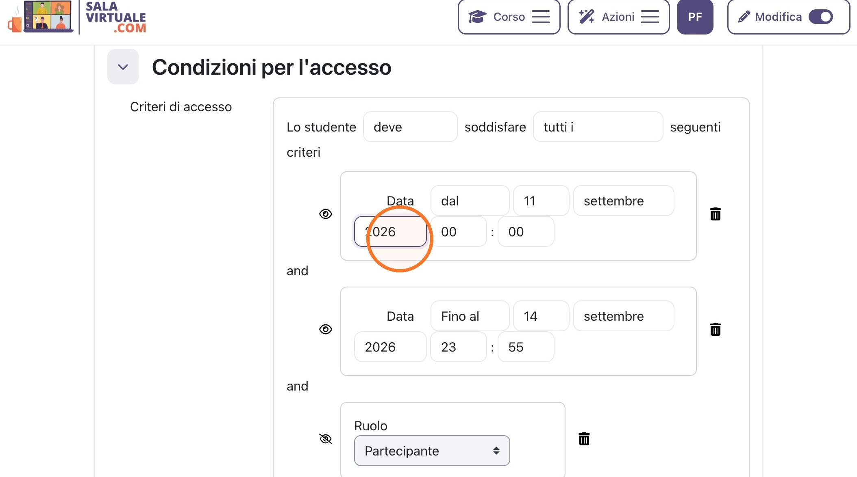The image size is (857, 477).
Task: Click the pencil icon next to Modifica
Action: [x=744, y=17]
